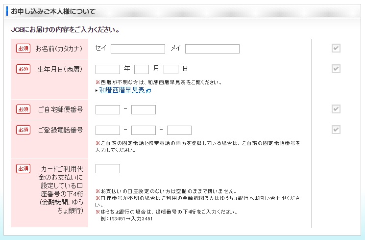Click the second postal code box

pos(144,109)
